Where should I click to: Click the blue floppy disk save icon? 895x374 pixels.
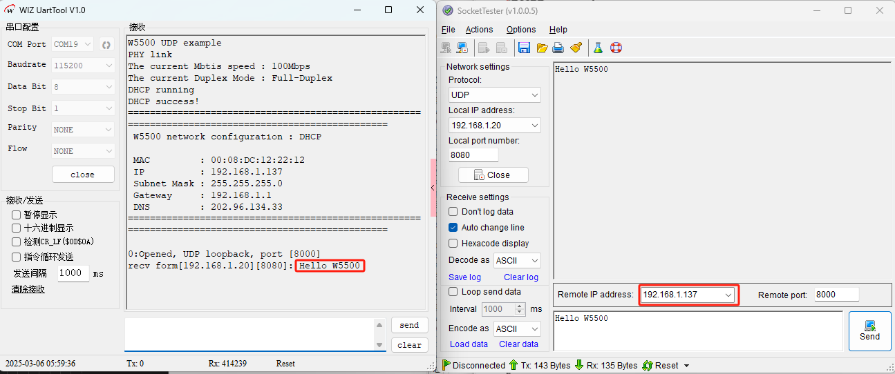click(x=524, y=48)
